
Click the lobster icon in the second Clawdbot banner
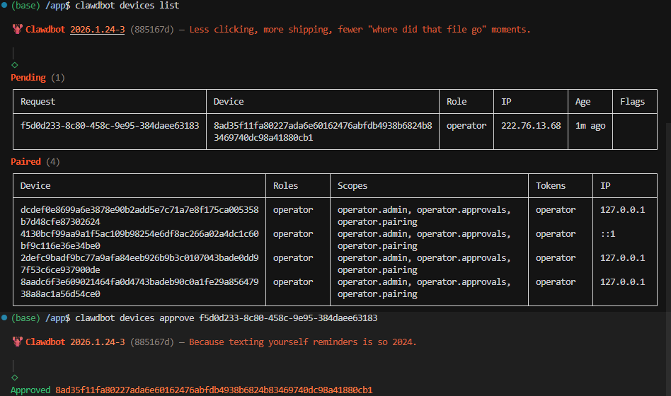[17, 342]
